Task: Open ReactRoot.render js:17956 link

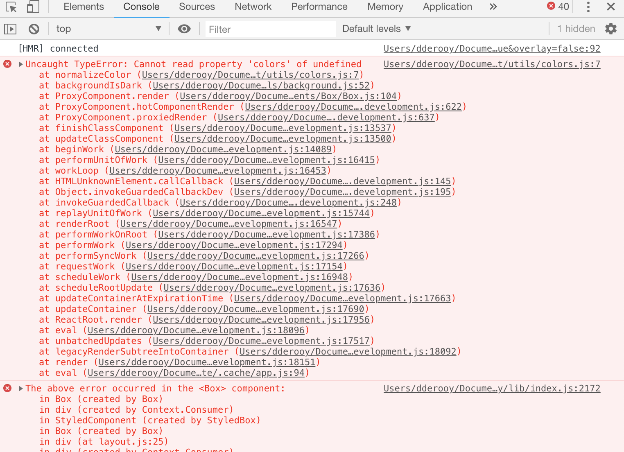Action: coord(261,319)
